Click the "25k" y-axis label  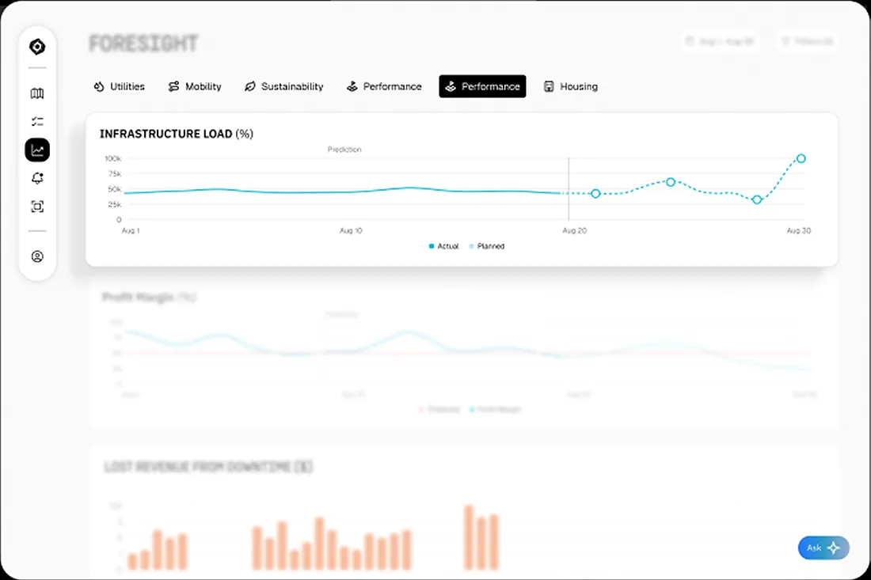coord(115,204)
